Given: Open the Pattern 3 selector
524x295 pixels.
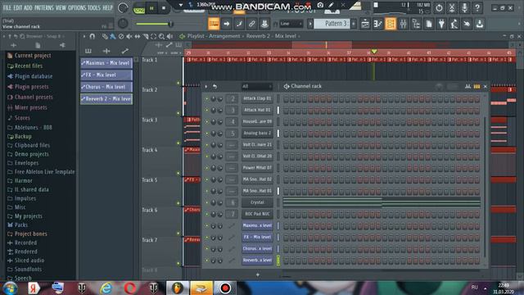Looking at the screenshot, I should (332, 24).
